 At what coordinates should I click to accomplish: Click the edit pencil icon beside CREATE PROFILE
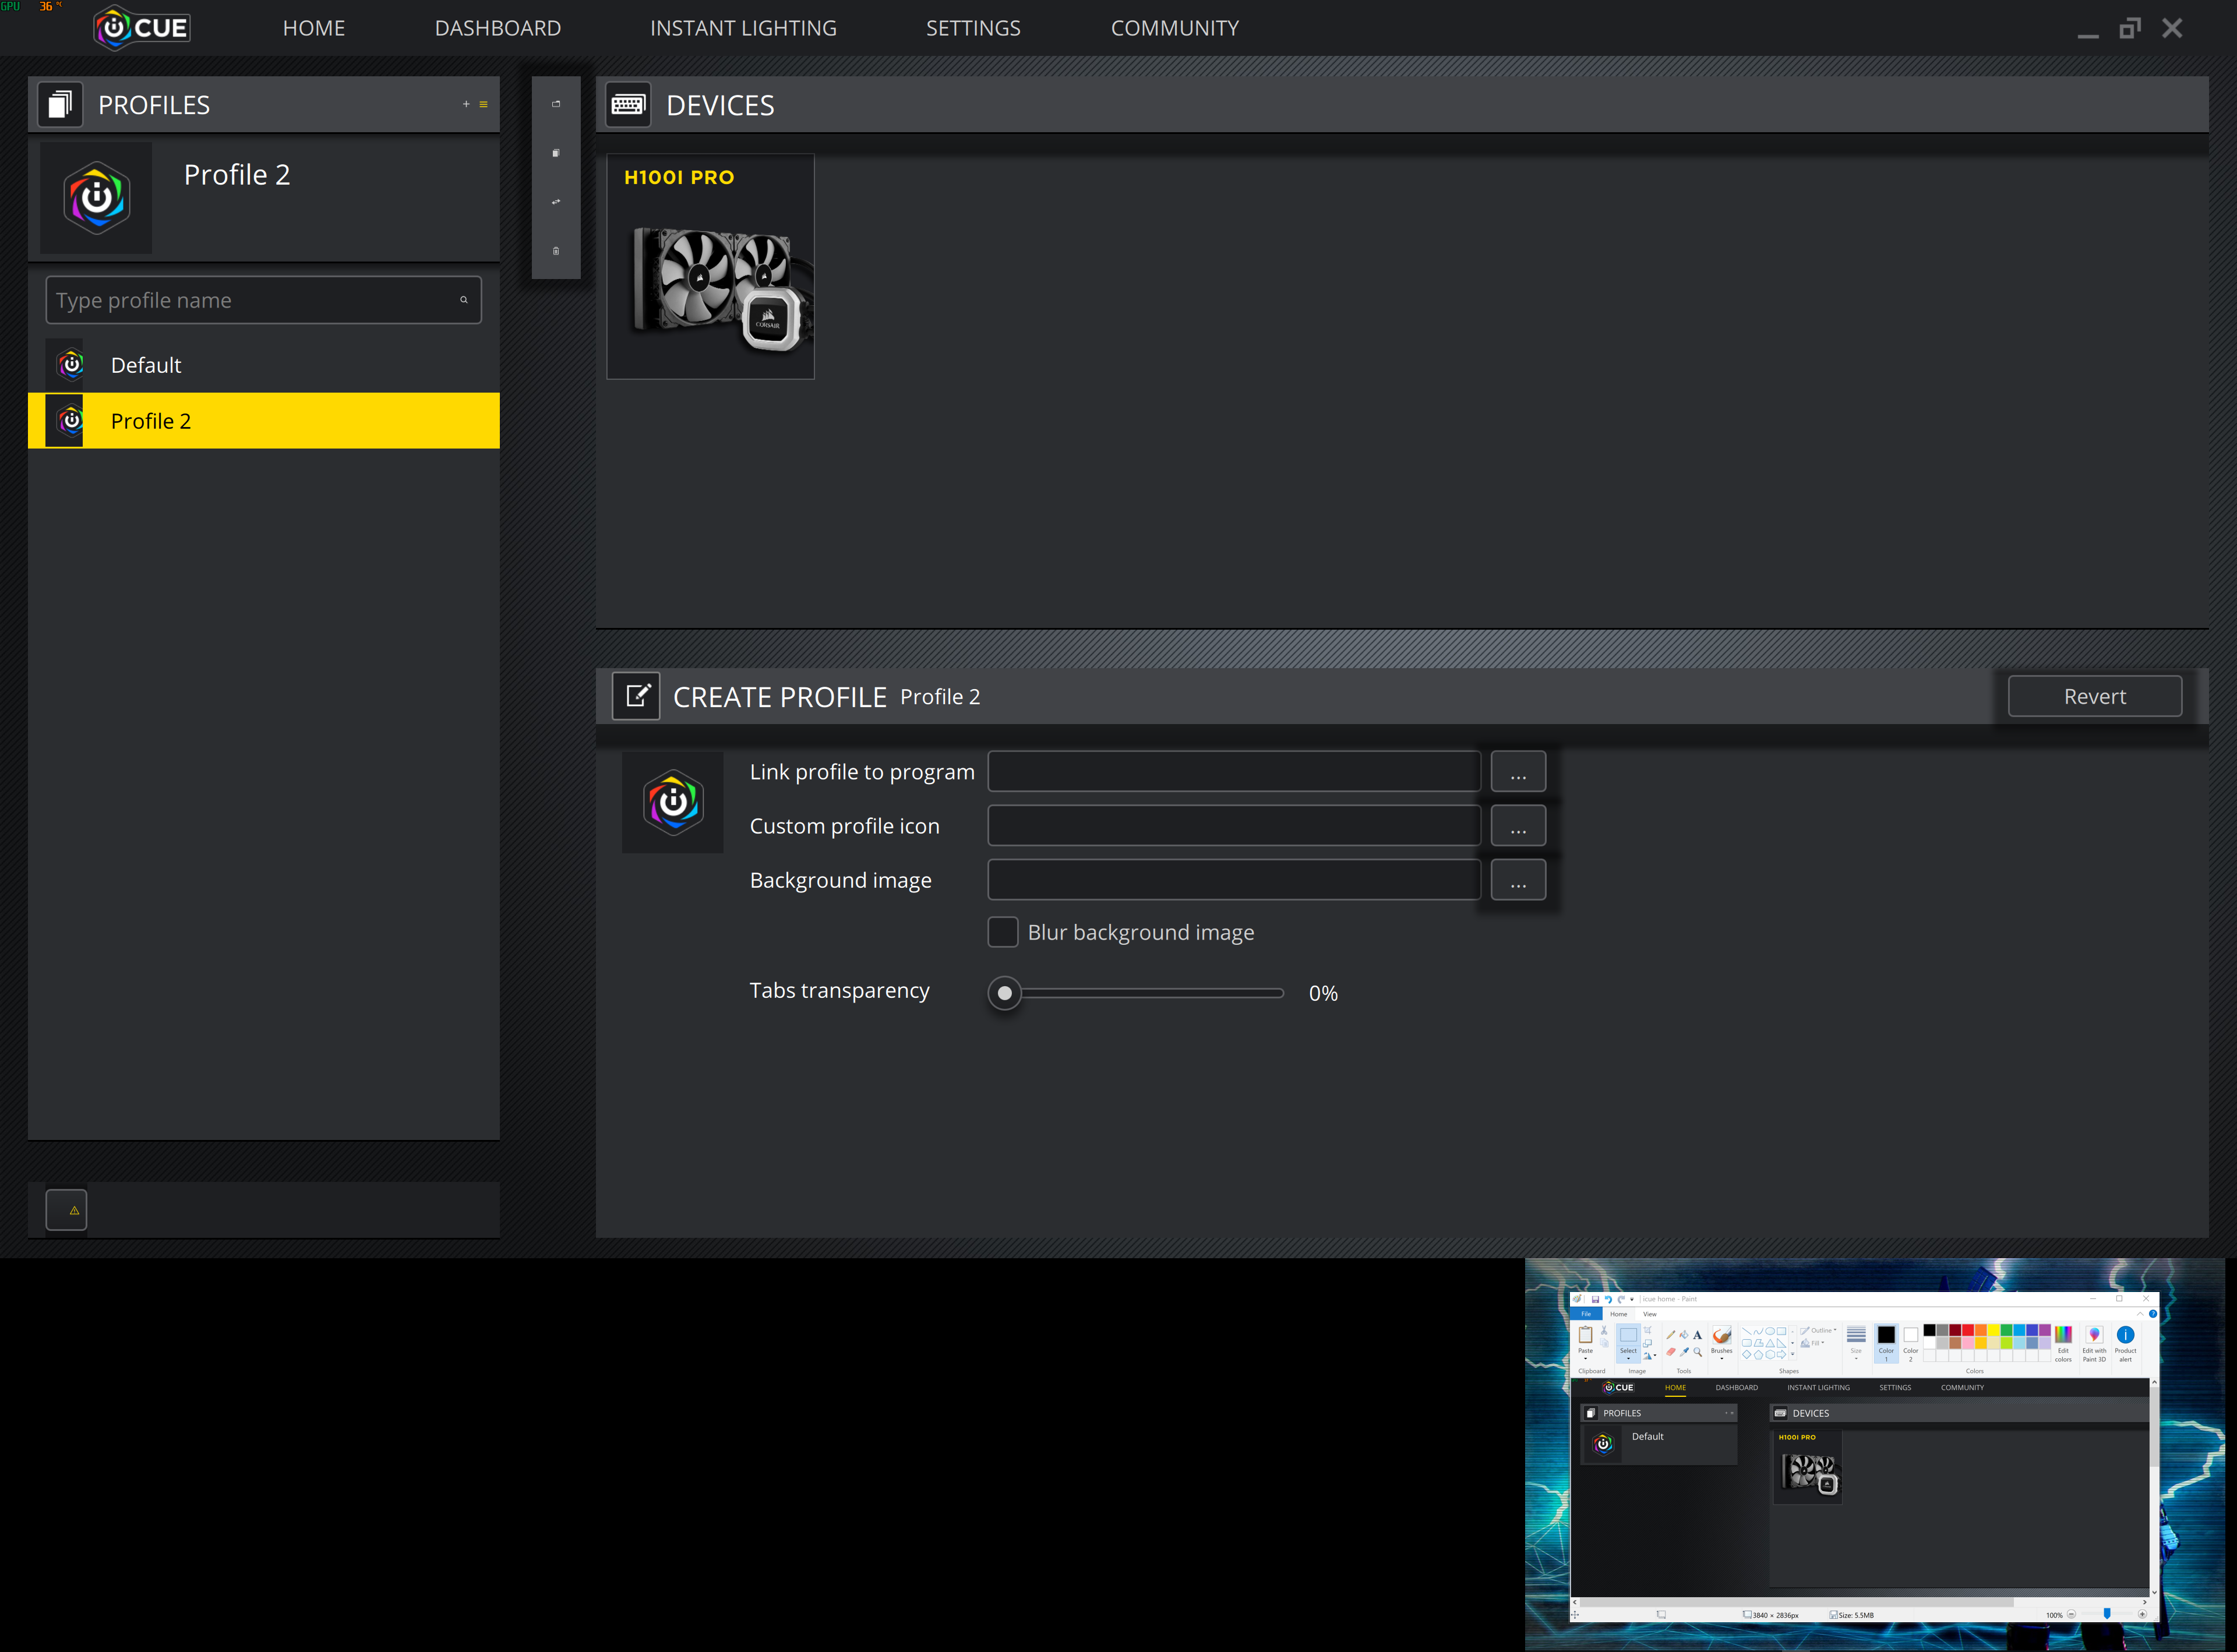pyautogui.click(x=636, y=696)
